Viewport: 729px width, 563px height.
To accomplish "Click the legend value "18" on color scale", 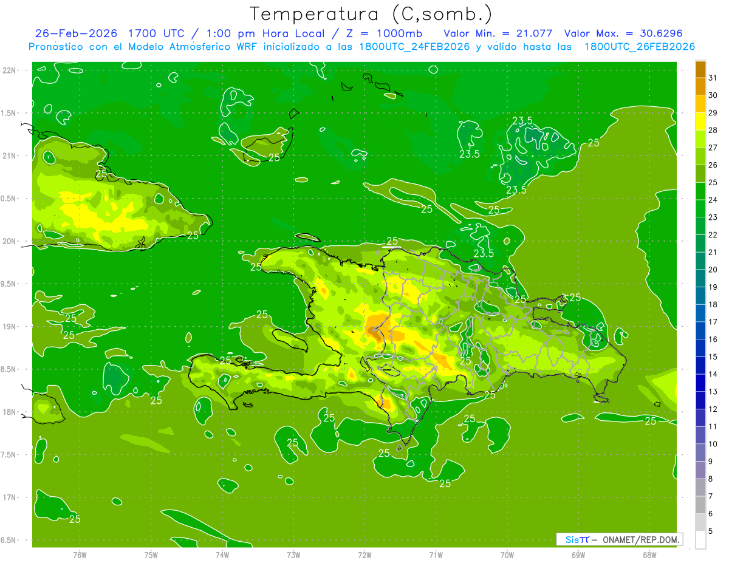I will (x=713, y=304).
